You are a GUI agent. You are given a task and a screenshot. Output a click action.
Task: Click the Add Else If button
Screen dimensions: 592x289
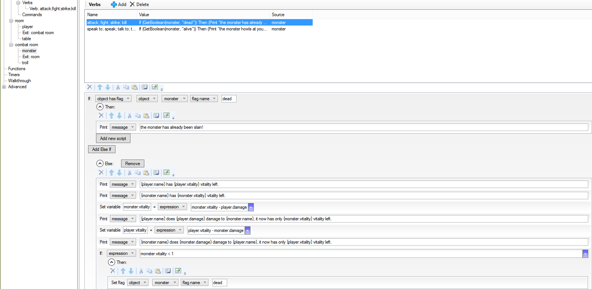pyautogui.click(x=102, y=149)
